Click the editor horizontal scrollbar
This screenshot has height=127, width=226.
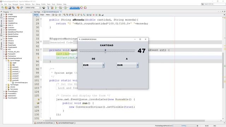pos(125,121)
